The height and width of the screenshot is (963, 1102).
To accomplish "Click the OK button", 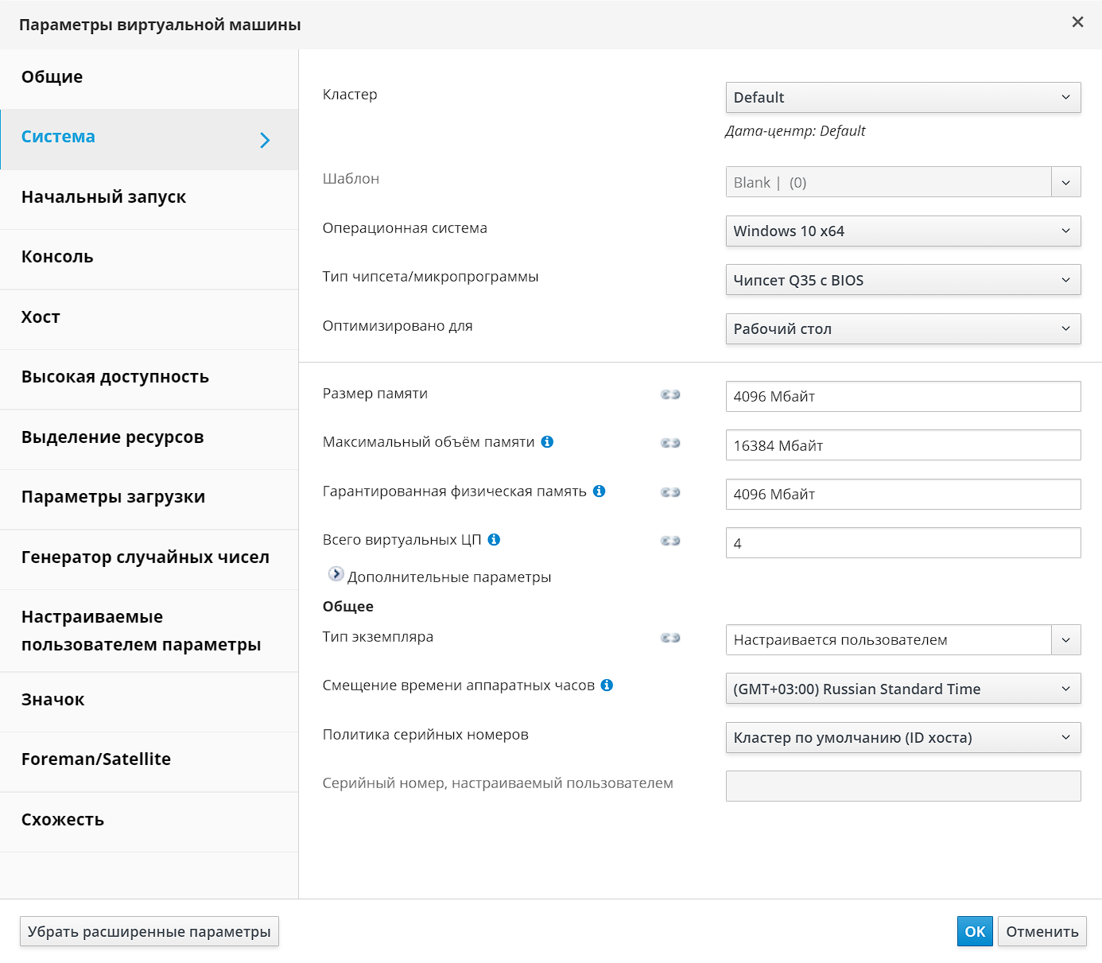I will [x=975, y=931].
